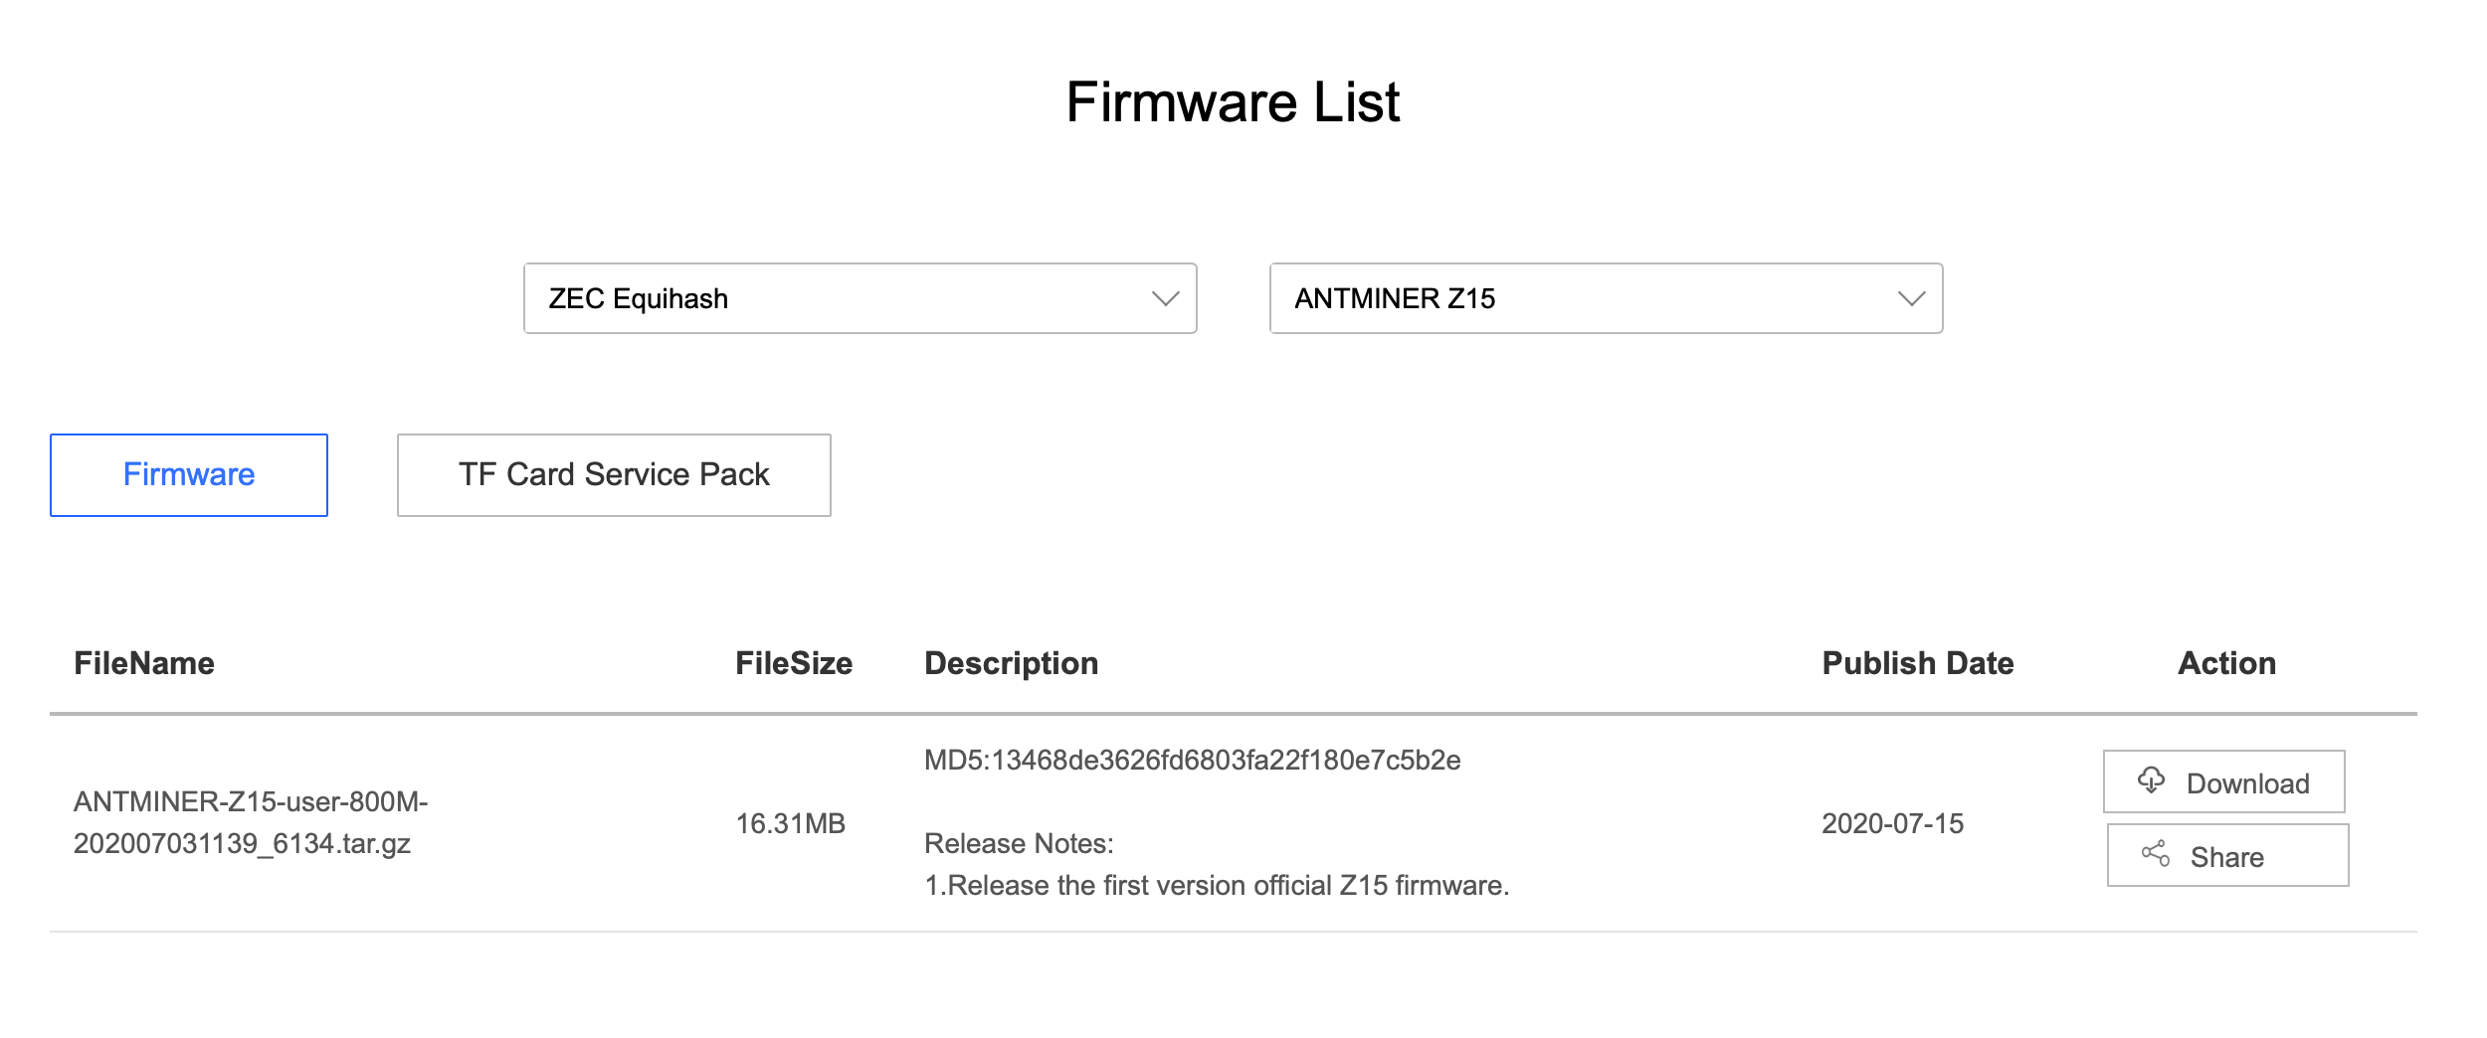Select the ANTMINER-Z15-user-800M firmware filename
This screenshot has height=1038, width=2487.
point(251,823)
